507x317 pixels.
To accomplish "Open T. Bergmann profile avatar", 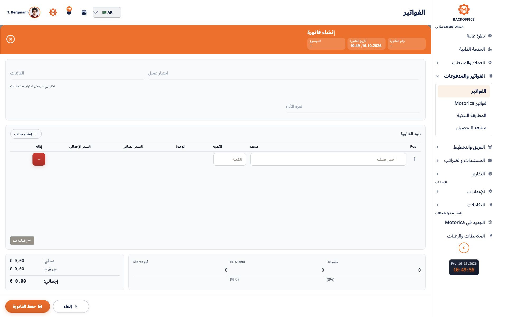I will point(35,12).
